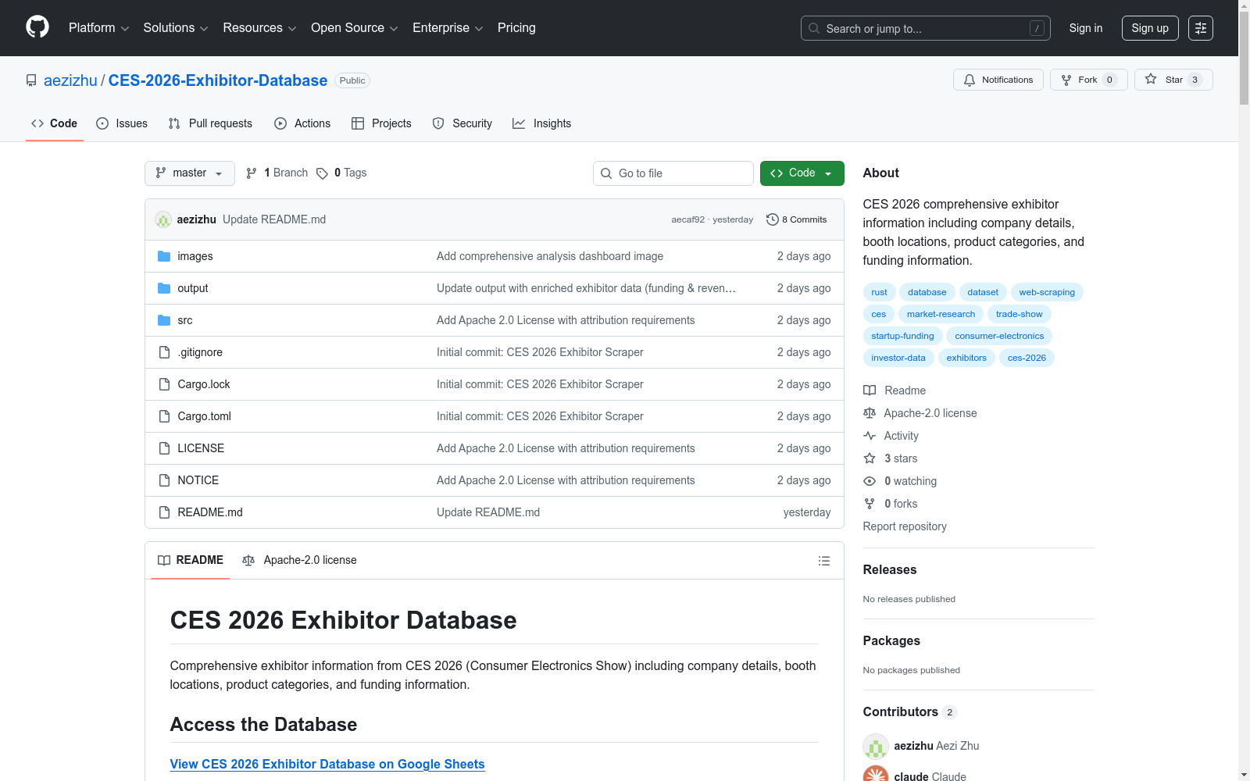Switch to the Projects tab
The width and height of the screenshot is (1250, 781).
click(381, 123)
